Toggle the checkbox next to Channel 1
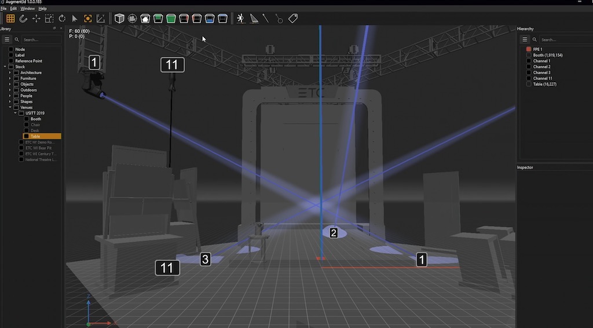Viewport: 593px width, 328px height. click(x=529, y=61)
